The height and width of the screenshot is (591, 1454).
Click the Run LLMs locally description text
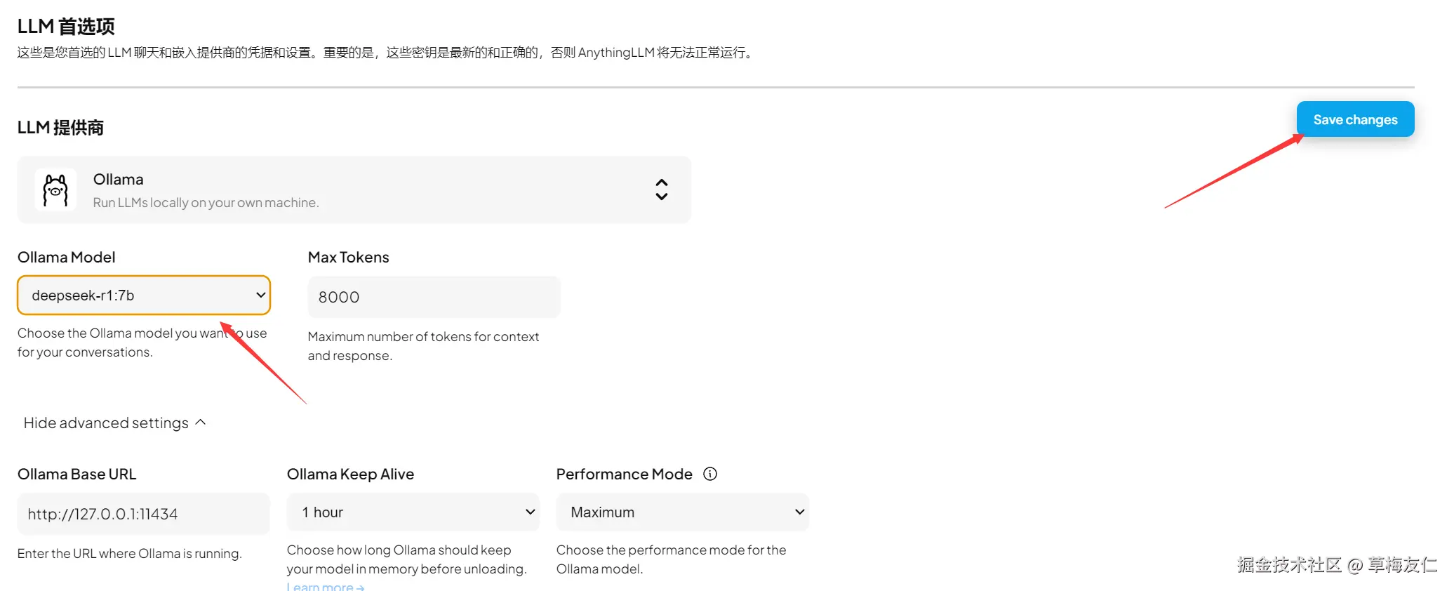206,203
